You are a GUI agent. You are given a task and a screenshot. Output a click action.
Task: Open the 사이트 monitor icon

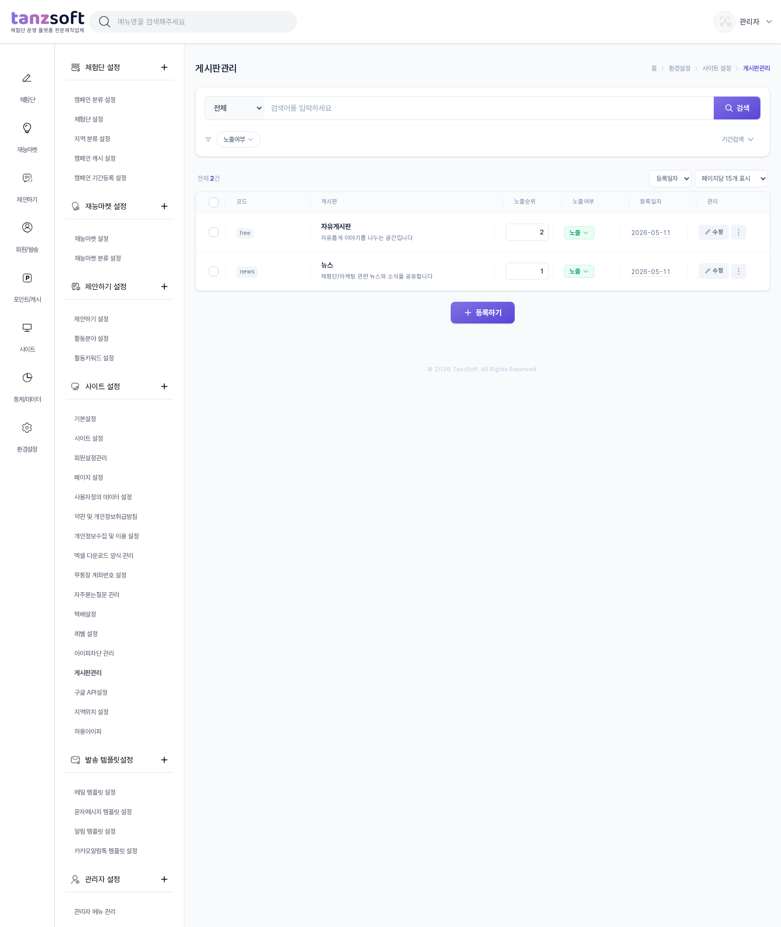27,328
